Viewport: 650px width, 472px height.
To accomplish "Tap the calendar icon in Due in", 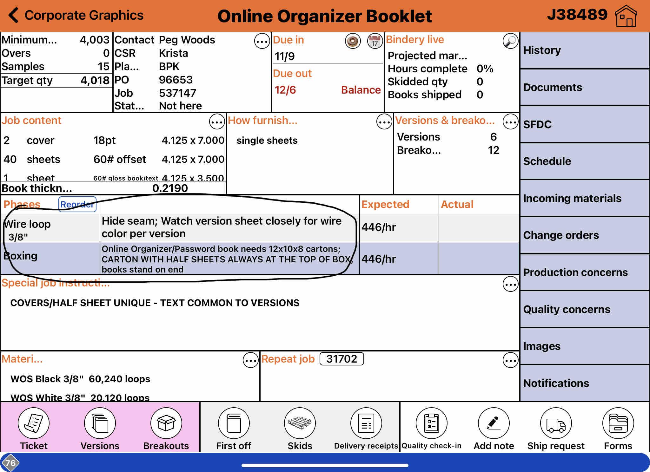I will pos(375,41).
